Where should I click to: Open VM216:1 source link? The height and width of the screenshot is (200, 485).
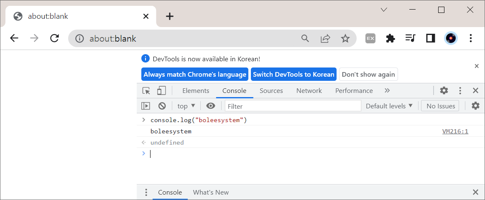click(455, 132)
